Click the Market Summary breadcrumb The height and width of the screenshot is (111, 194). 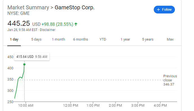point(28,8)
